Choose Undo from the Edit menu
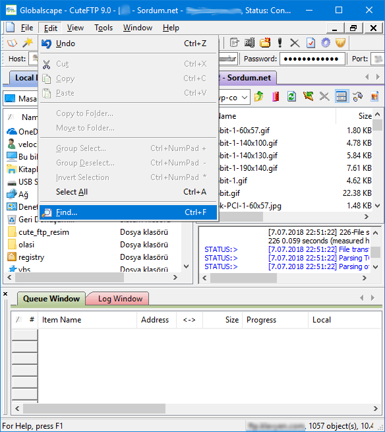This screenshot has width=385, height=432. pyautogui.click(x=129, y=44)
